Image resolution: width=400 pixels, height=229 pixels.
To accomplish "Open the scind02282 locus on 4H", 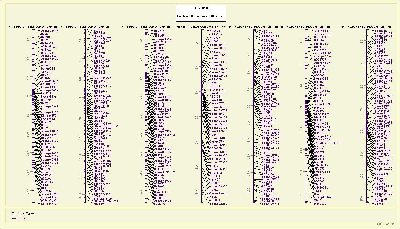I will (x=218, y=204).
